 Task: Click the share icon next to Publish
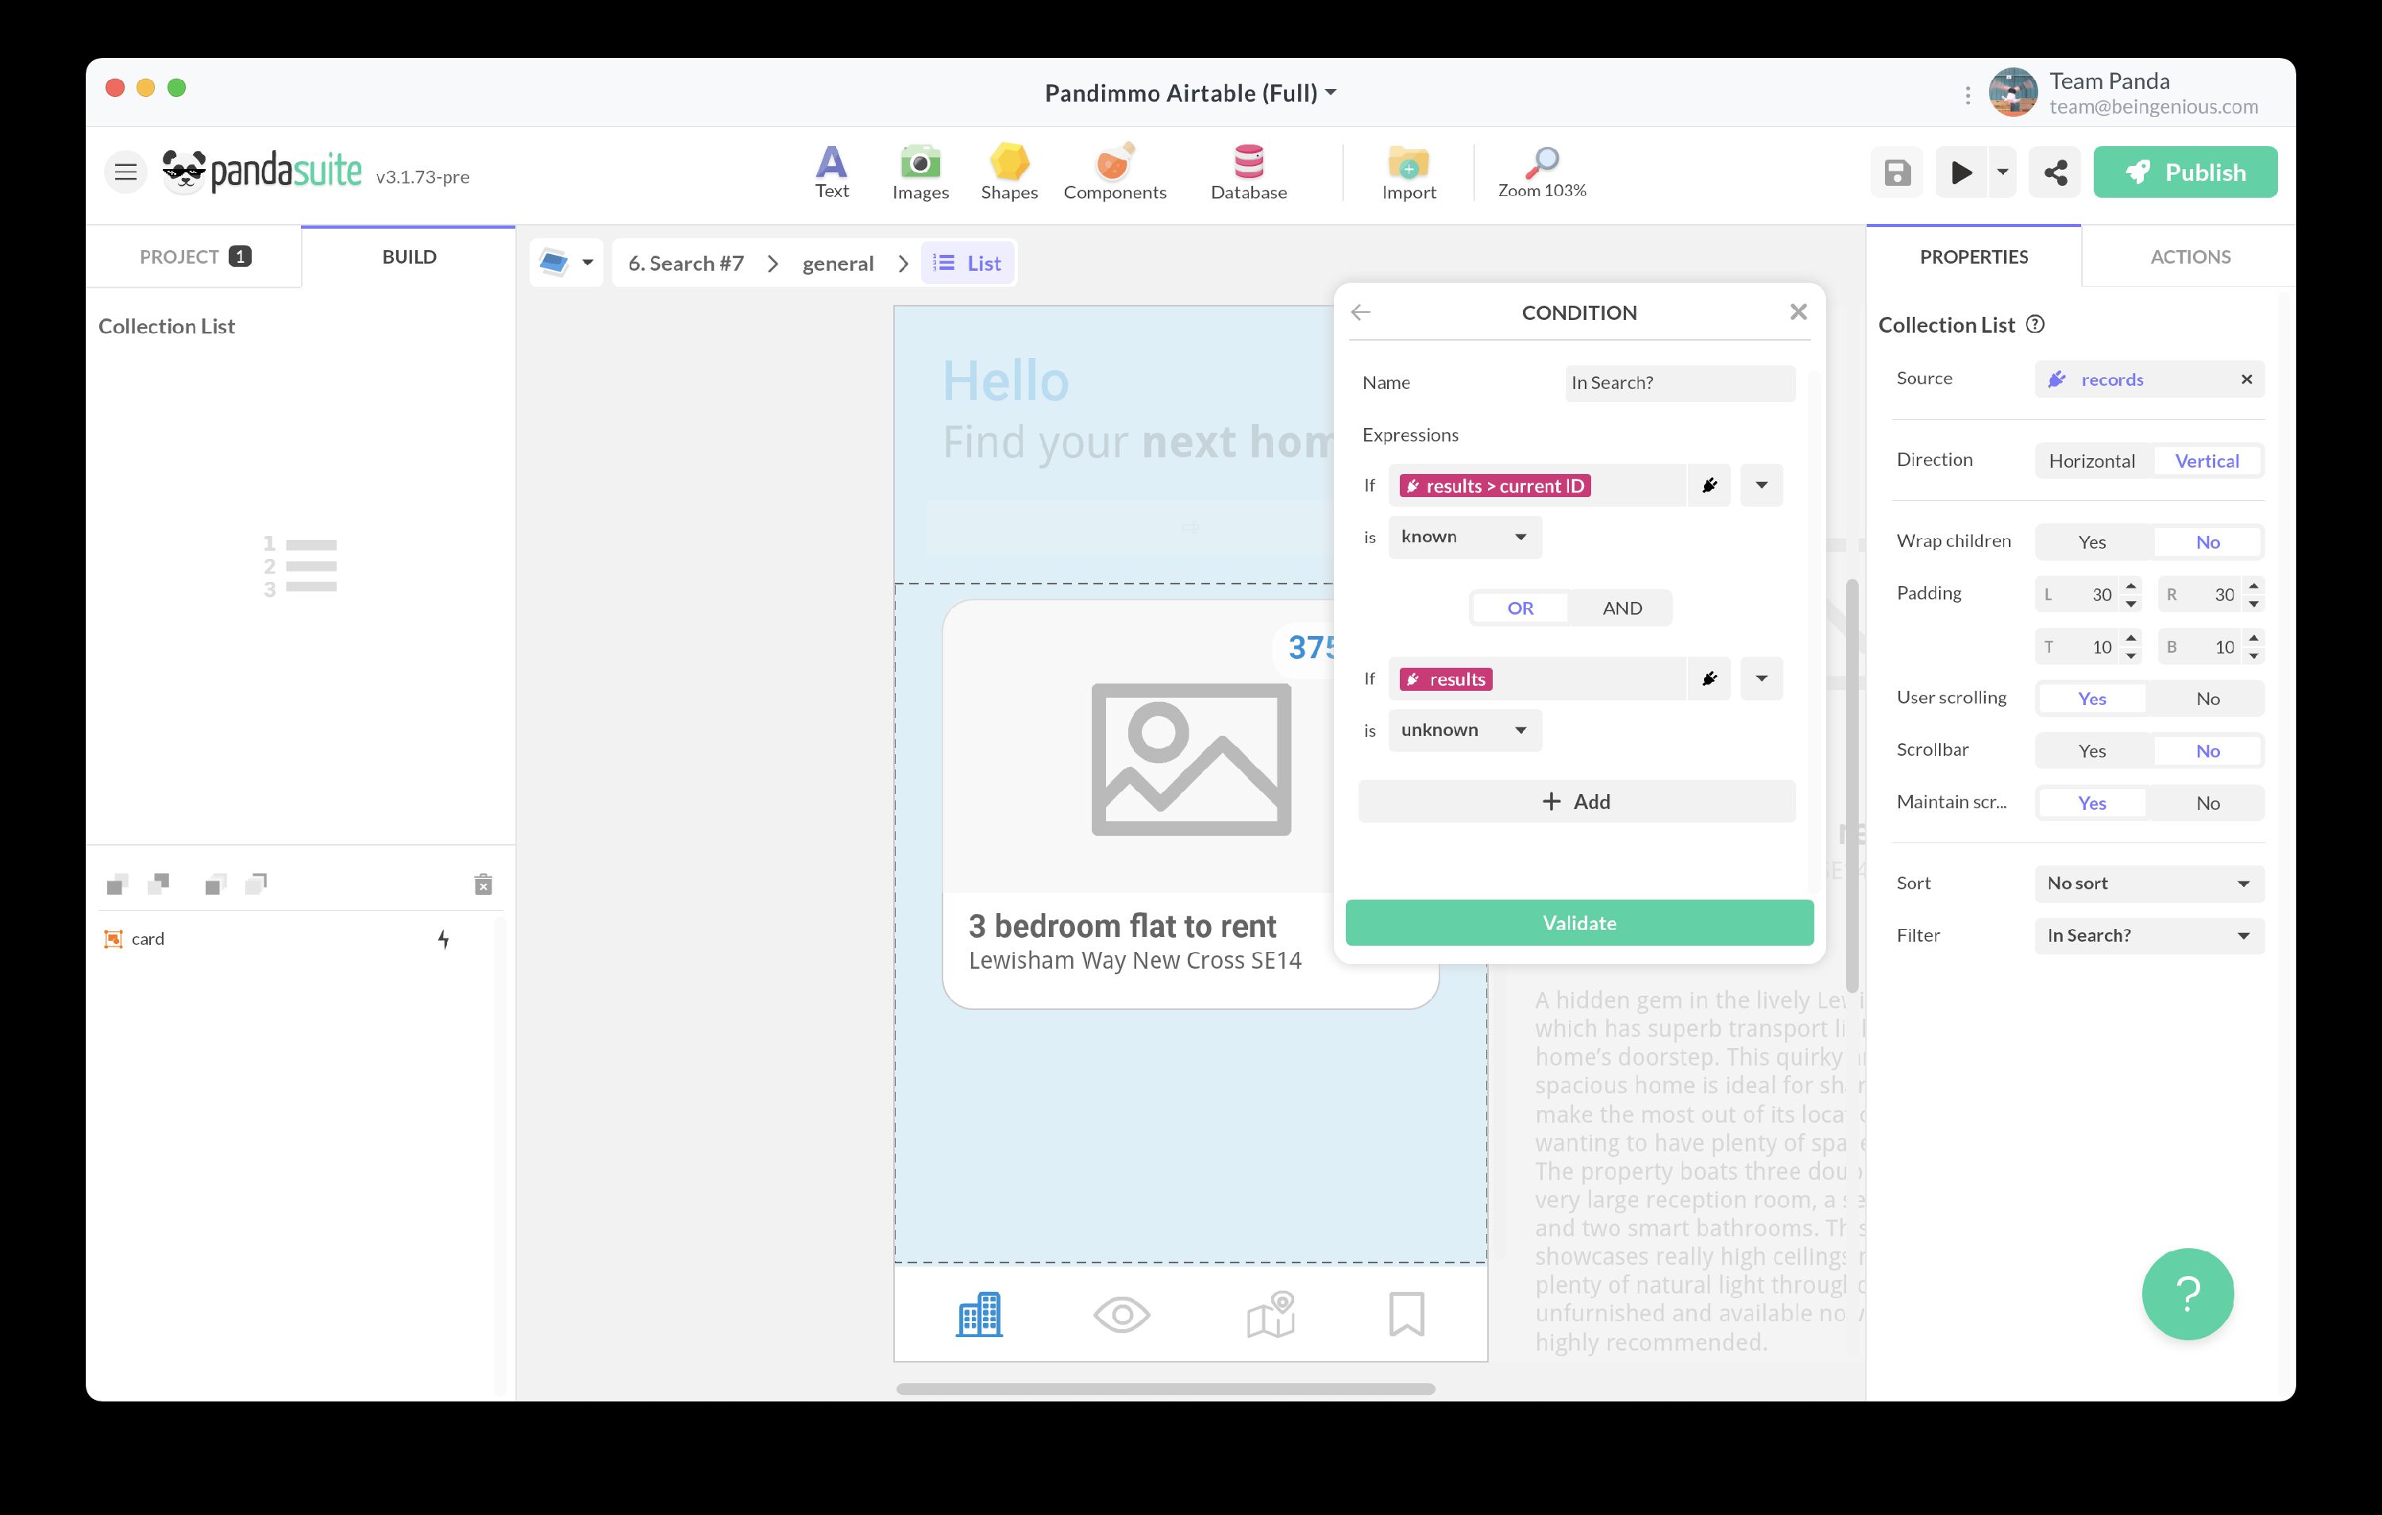(2055, 173)
